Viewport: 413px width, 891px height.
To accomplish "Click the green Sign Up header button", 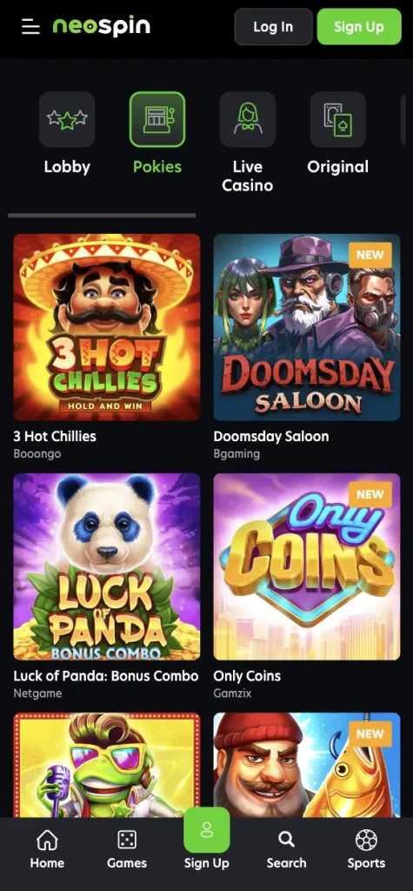I will (359, 27).
